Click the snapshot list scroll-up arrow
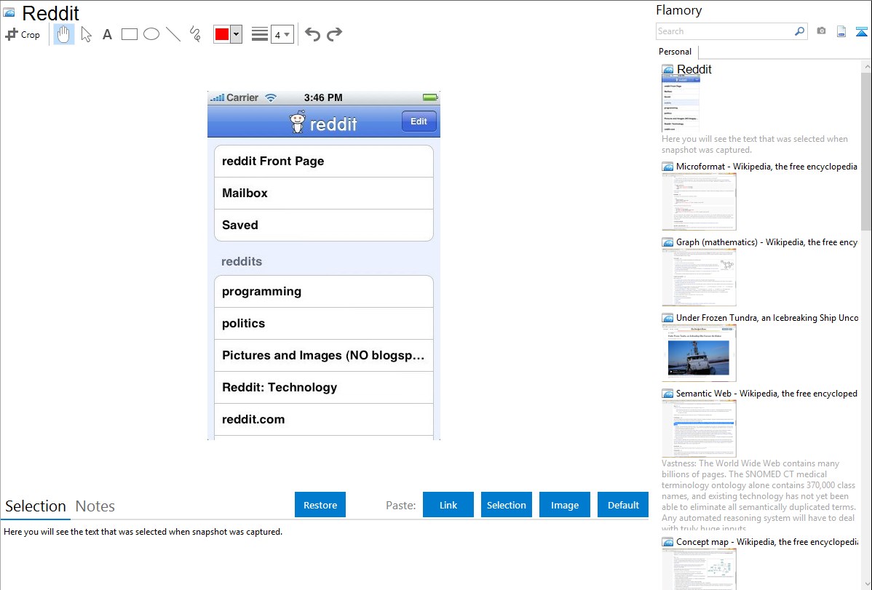872x590 pixels. pyautogui.click(x=867, y=66)
